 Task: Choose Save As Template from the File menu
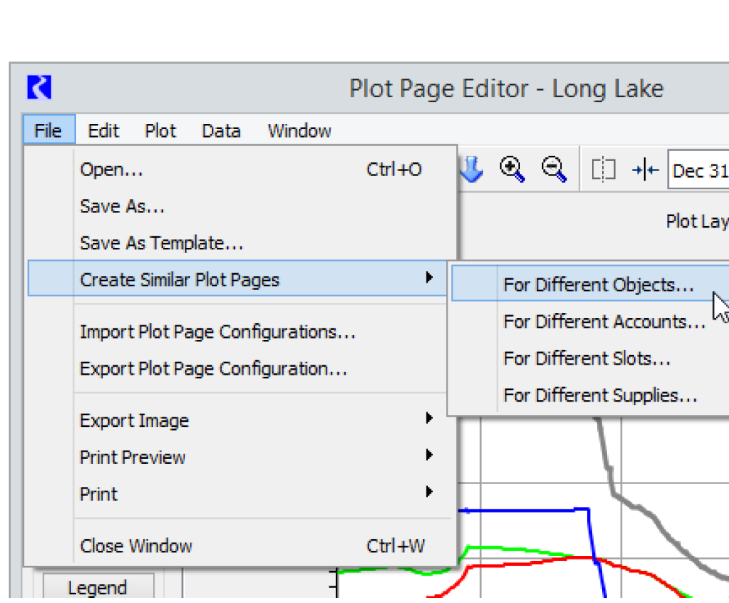(x=162, y=244)
